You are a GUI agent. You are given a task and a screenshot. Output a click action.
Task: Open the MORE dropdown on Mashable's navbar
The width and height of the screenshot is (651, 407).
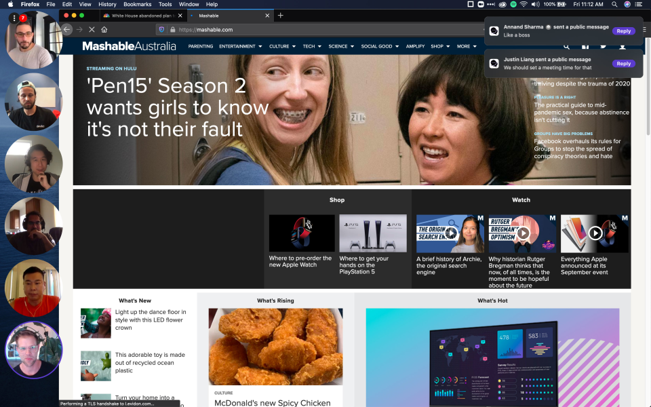(x=465, y=46)
